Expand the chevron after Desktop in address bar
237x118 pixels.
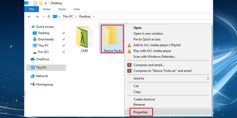(x=94, y=17)
